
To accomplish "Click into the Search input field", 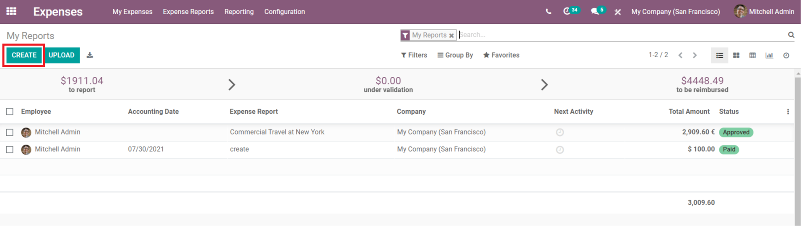I will point(622,35).
